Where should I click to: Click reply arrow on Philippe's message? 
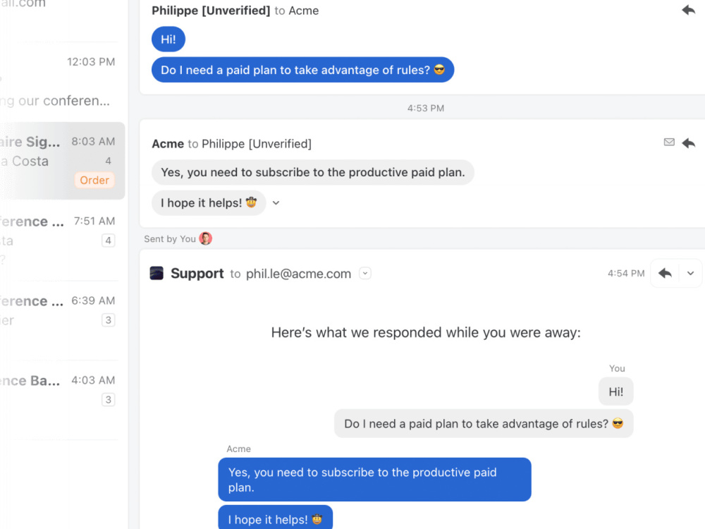(688, 10)
